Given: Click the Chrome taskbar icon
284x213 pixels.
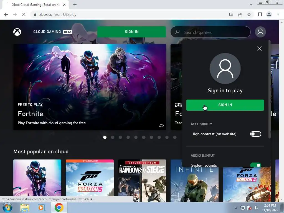Looking at the screenshot, I should point(59,207).
